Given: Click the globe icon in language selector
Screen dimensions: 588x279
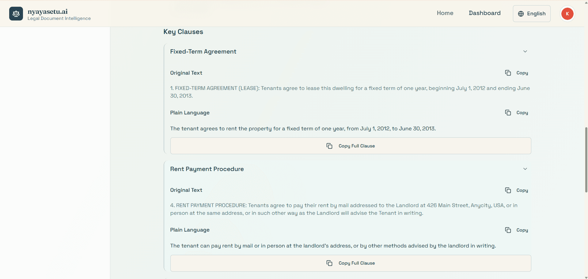Looking at the screenshot, I should tap(521, 14).
